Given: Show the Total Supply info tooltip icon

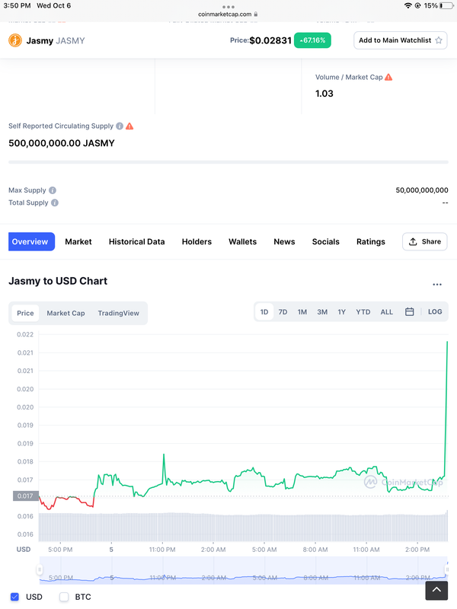Looking at the screenshot, I should [x=55, y=202].
